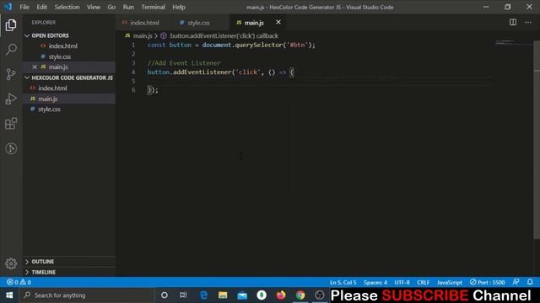Image resolution: width=540 pixels, height=303 pixels.
Task: Open the green circular app on taskbar
Action: [262, 295]
